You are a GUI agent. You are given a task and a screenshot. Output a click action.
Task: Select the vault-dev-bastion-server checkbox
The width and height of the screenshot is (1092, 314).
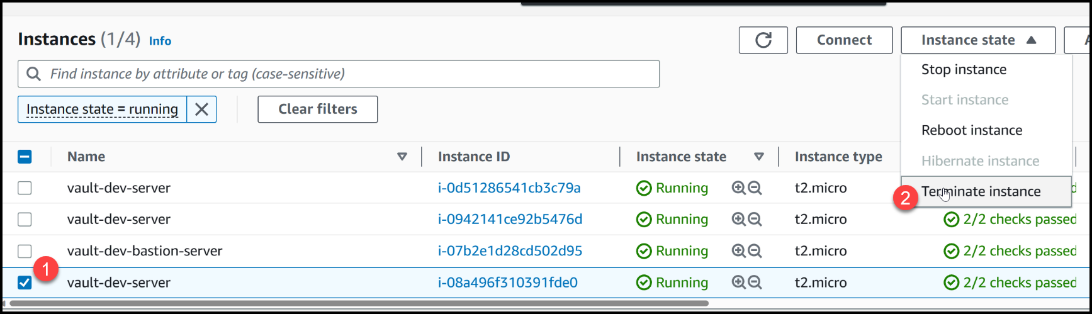coord(25,251)
